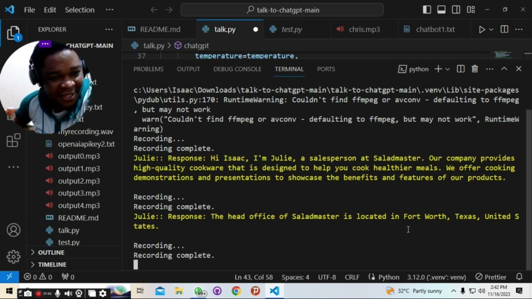532x299 pixels.
Task: Switch to the test.py editor tab
Action: click(x=297, y=29)
